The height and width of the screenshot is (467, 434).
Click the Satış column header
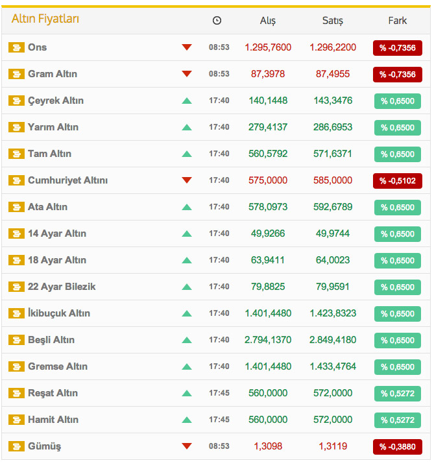pyautogui.click(x=333, y=21)
